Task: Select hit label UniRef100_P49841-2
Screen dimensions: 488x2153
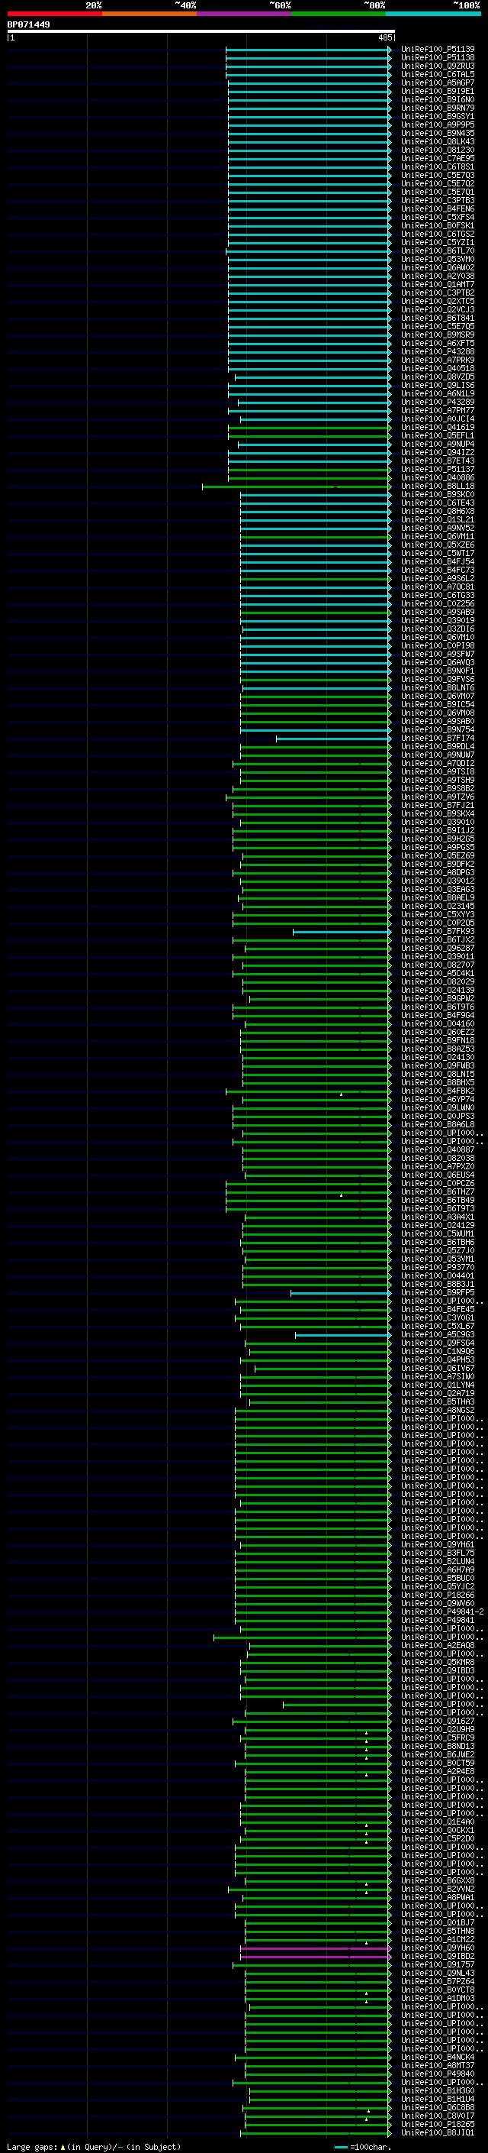Action: click(442, 1612)
